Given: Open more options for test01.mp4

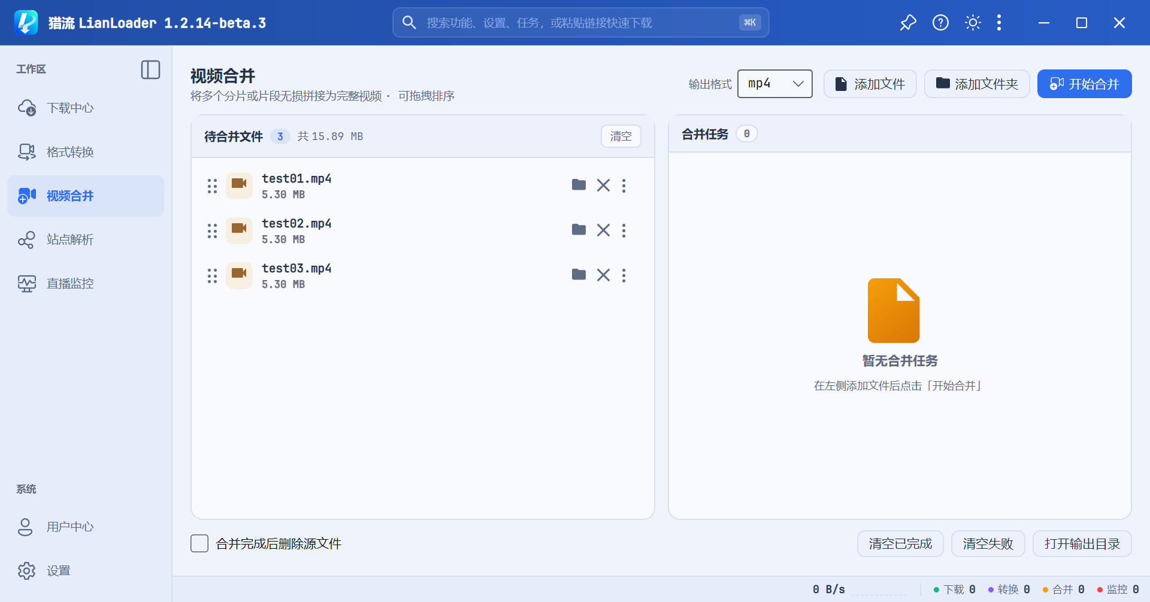Looking at the screenshot, I should 624,186.
